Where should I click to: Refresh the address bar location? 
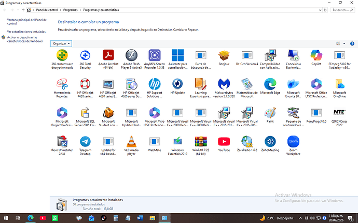click(325, 10)
